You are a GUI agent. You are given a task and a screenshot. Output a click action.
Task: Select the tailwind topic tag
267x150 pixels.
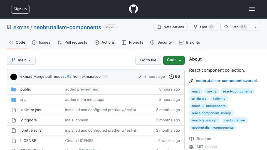pyautogui.click(x=219, y=99)
